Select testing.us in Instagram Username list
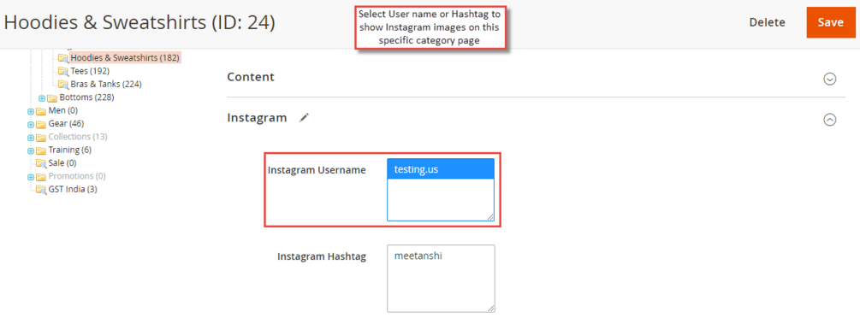The width and height of the screenshot is (860, 318). click(x=441, y=169)
